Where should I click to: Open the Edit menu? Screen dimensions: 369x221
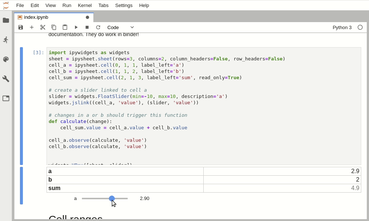tap(35, 6)
